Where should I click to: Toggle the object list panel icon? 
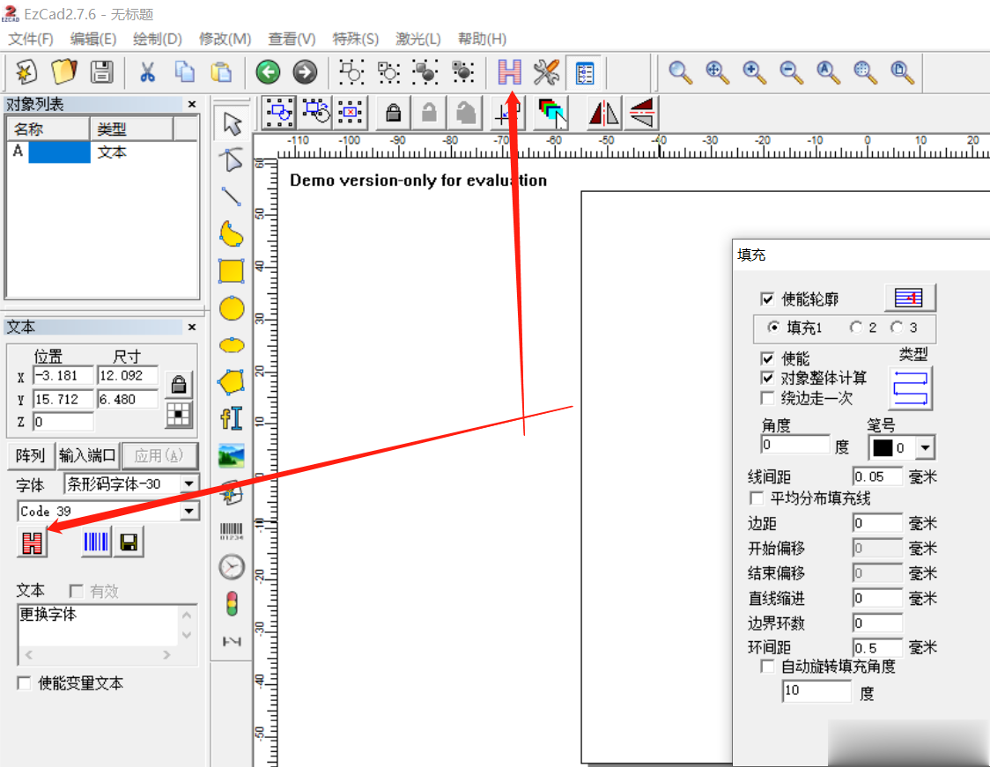point(585,72)
